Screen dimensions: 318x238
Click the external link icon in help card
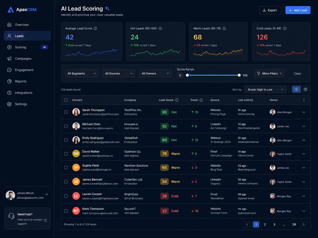click(45, 220)
